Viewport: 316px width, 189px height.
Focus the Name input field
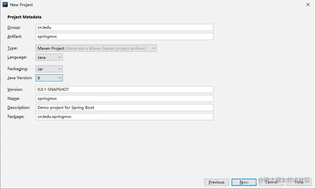pyautogui.click(x=124, y=99)
